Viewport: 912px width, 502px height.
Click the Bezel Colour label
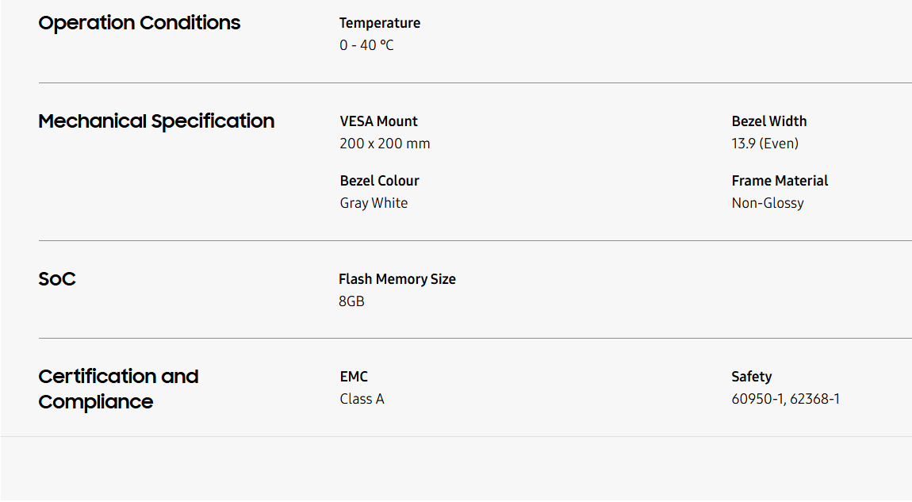pyautogui.click(x=379, y=181)
